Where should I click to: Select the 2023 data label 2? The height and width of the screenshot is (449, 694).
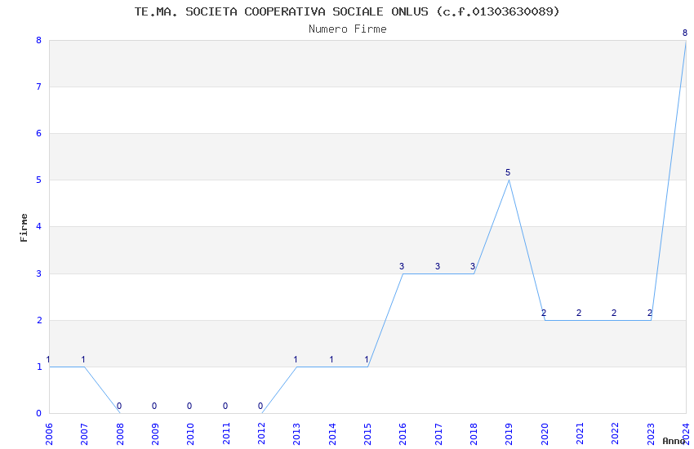coord(650,313)
